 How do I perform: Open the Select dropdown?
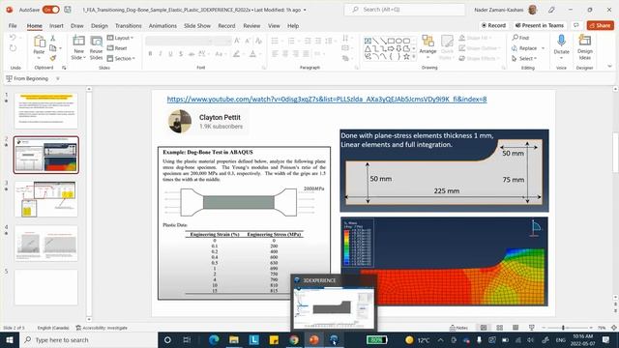tap(524, 58)
